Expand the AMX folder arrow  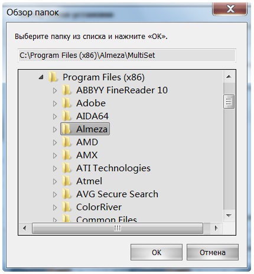click(x=55, y=155)
